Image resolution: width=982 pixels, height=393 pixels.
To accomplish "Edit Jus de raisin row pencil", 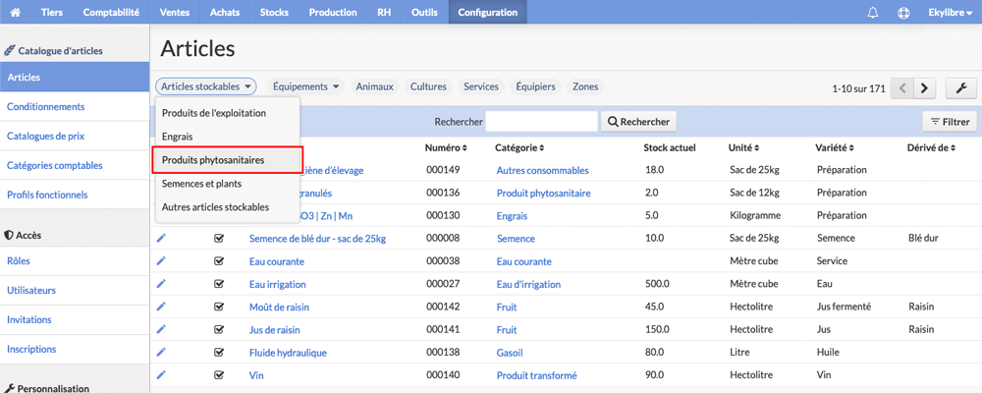I will 161,329.
